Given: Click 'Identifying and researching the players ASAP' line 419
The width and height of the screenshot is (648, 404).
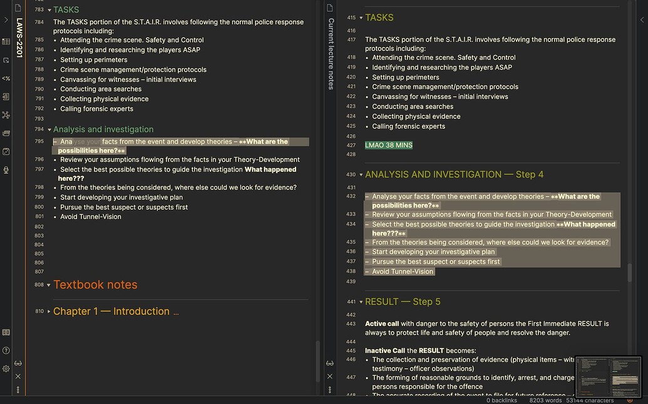Looking at the screenshot, I should tap(442, 68).
